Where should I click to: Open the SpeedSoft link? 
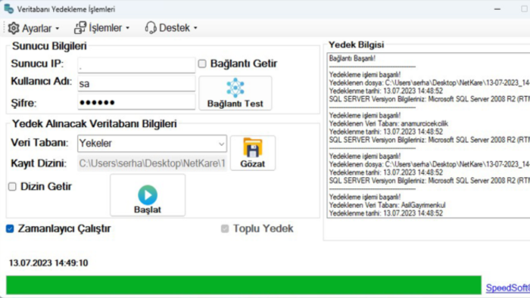pyautogui.click(x=508, y=287)
